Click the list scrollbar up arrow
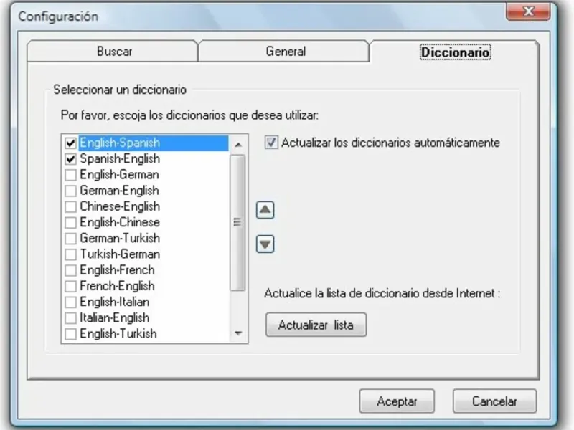574x430 pixels. tap(238, 145)
